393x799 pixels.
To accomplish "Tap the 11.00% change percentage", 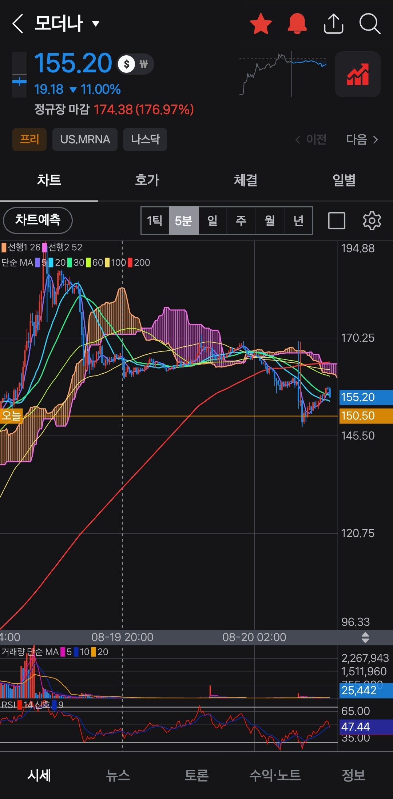I will pyautogui.click(x=101, y=90).
